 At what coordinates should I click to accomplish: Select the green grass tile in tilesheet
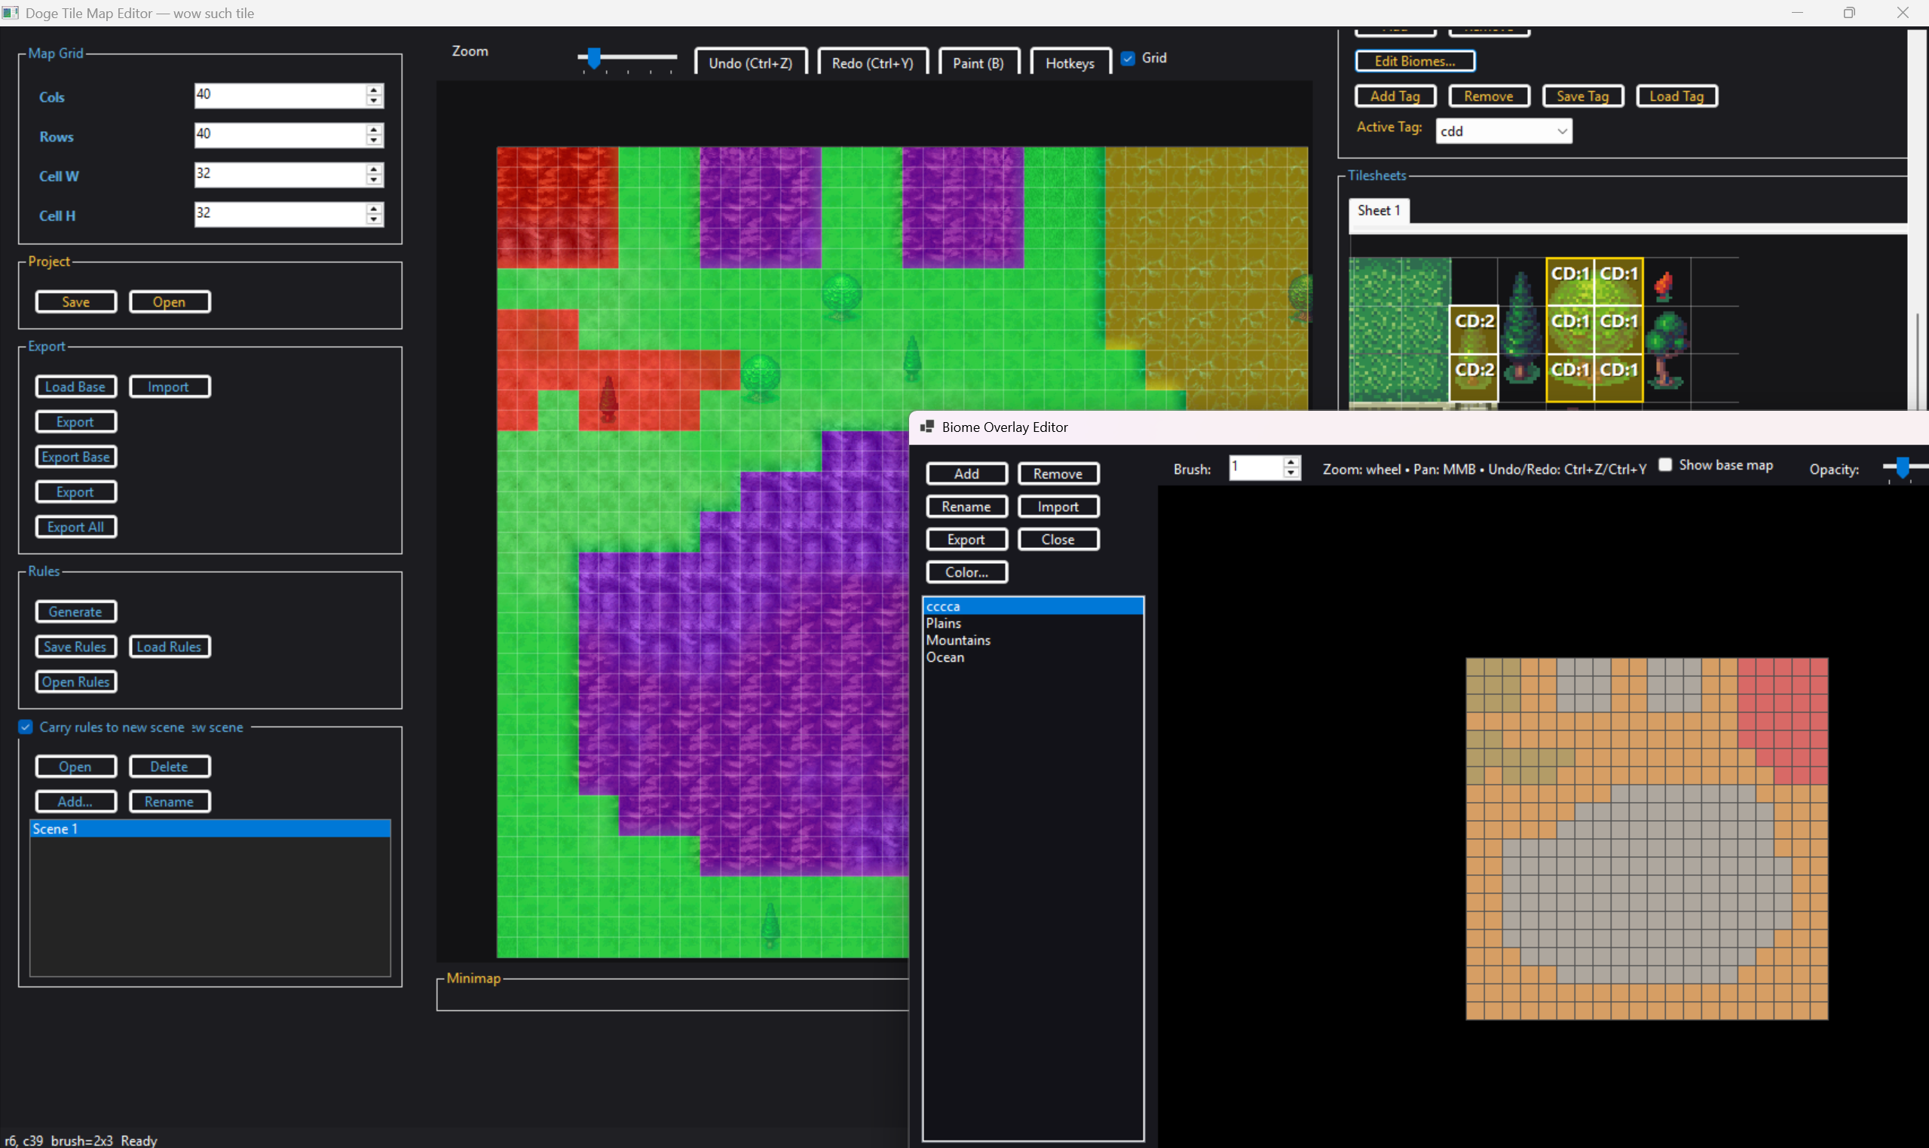click(x=1398, y=328)
